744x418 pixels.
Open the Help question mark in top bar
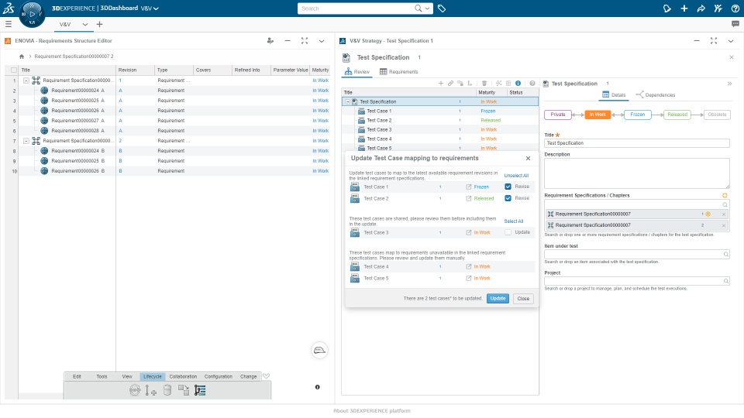[735, 8]
